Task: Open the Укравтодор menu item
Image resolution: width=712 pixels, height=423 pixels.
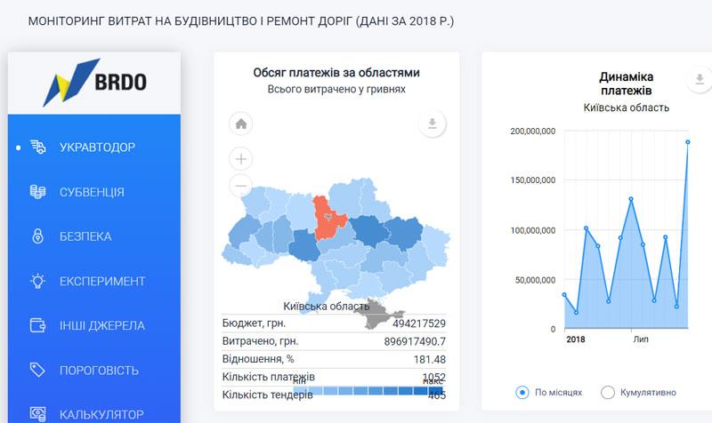Action: click(97, 147)
